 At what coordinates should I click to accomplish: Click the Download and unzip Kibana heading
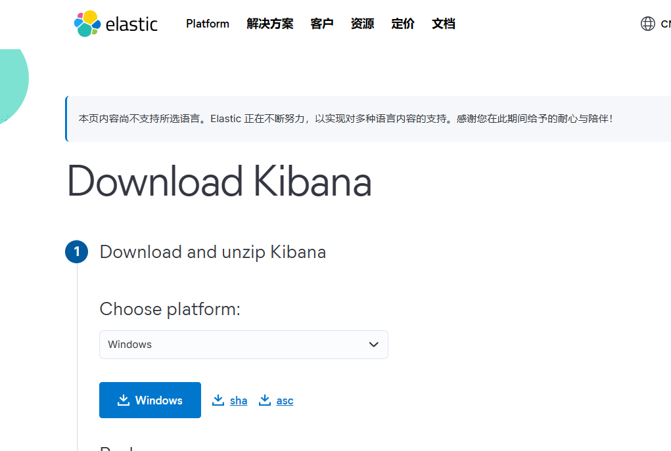click(x=213, y=252)
